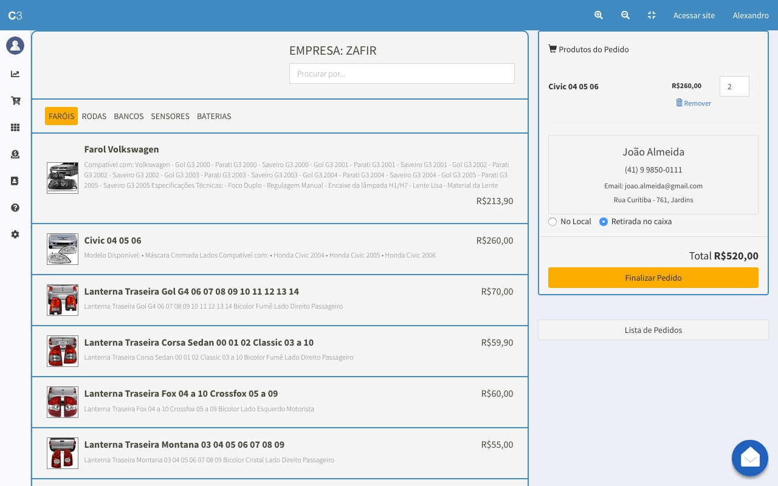The image size is (778, 486).
Task: Open the floating mail chat button
Action: [x=750, y=458]
